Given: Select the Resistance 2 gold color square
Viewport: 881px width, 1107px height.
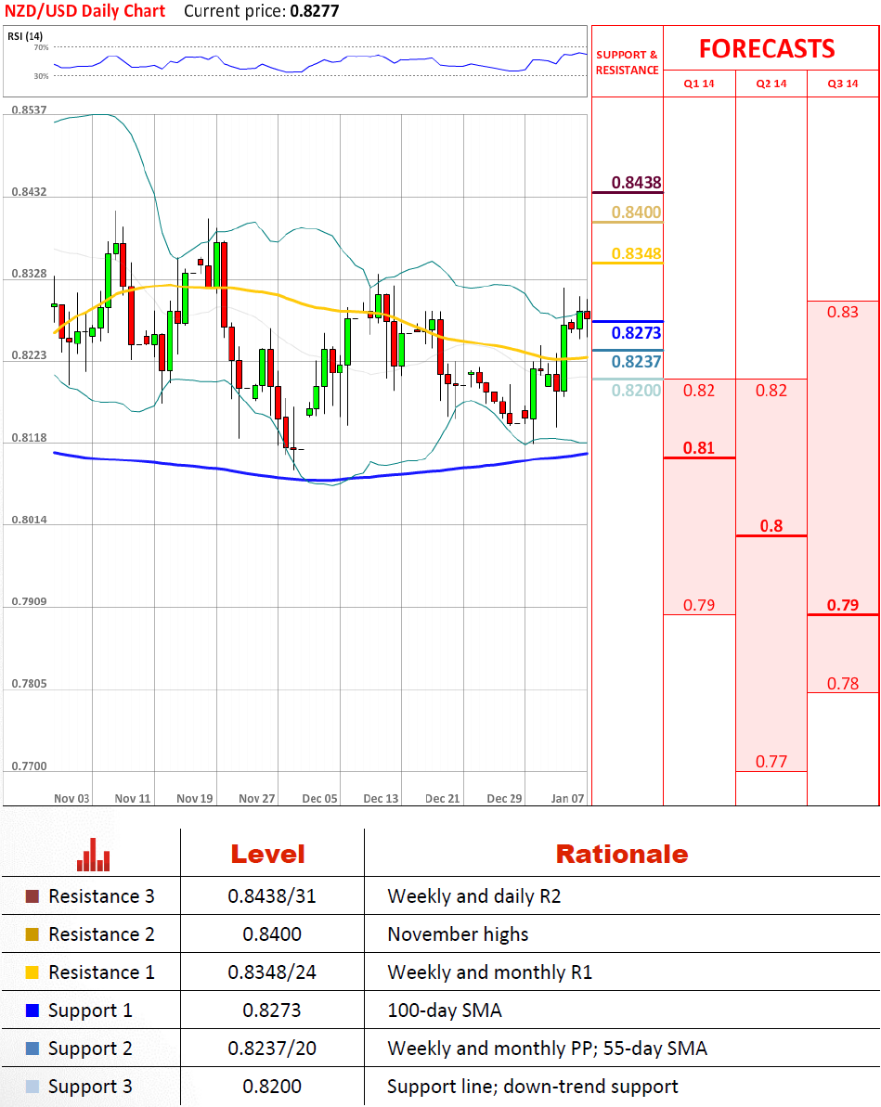Looking at the screenshot, I should point(32,934).
